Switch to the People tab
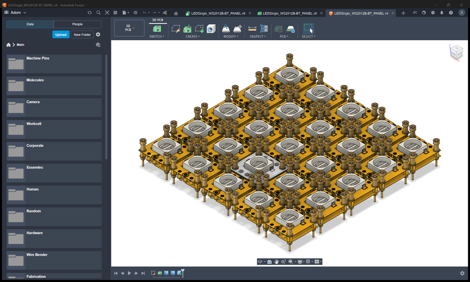The width and height of the screenshot is (470, 282). click(77, 24)
